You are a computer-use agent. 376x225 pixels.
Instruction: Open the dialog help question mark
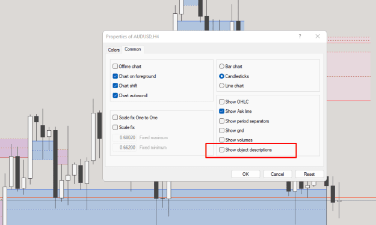point(300,37)
